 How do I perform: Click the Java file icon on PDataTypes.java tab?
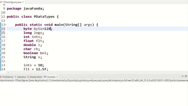(x=1, y=2)
